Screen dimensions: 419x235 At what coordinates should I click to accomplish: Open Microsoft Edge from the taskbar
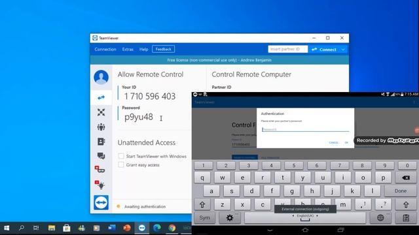tap(157, 228)
